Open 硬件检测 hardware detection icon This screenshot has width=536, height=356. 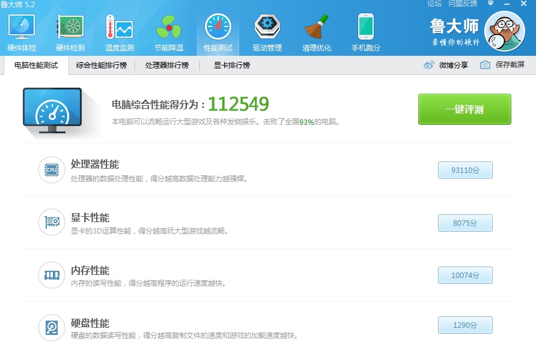click(70, 26)
